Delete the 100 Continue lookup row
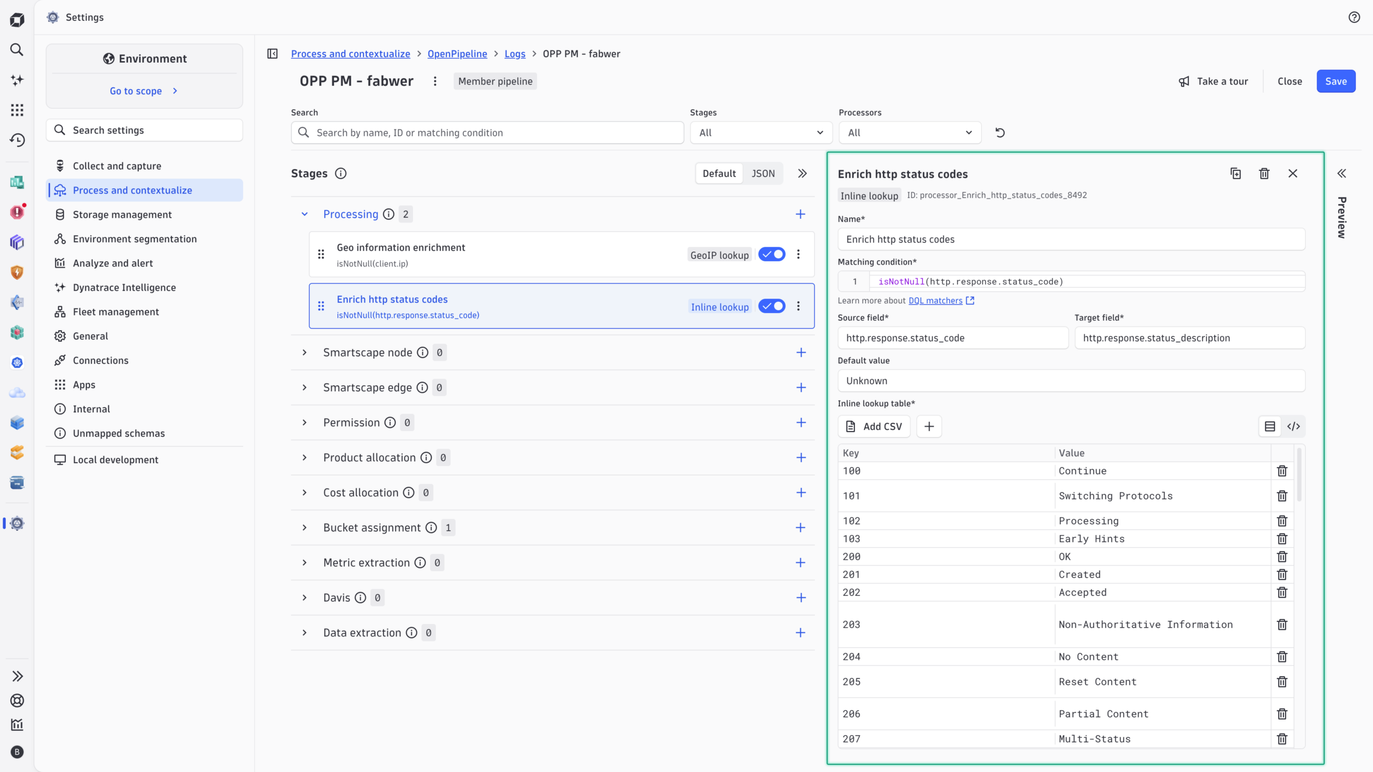This screenshot has height=772, width=1373. [1282, 471]
